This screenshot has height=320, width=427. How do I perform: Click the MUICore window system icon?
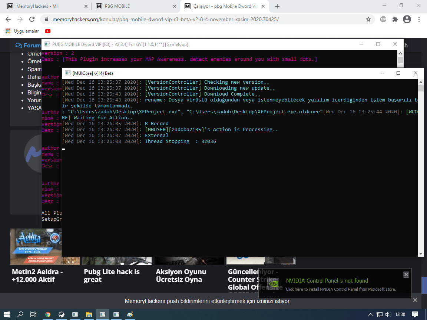click(x=67, y=73)
